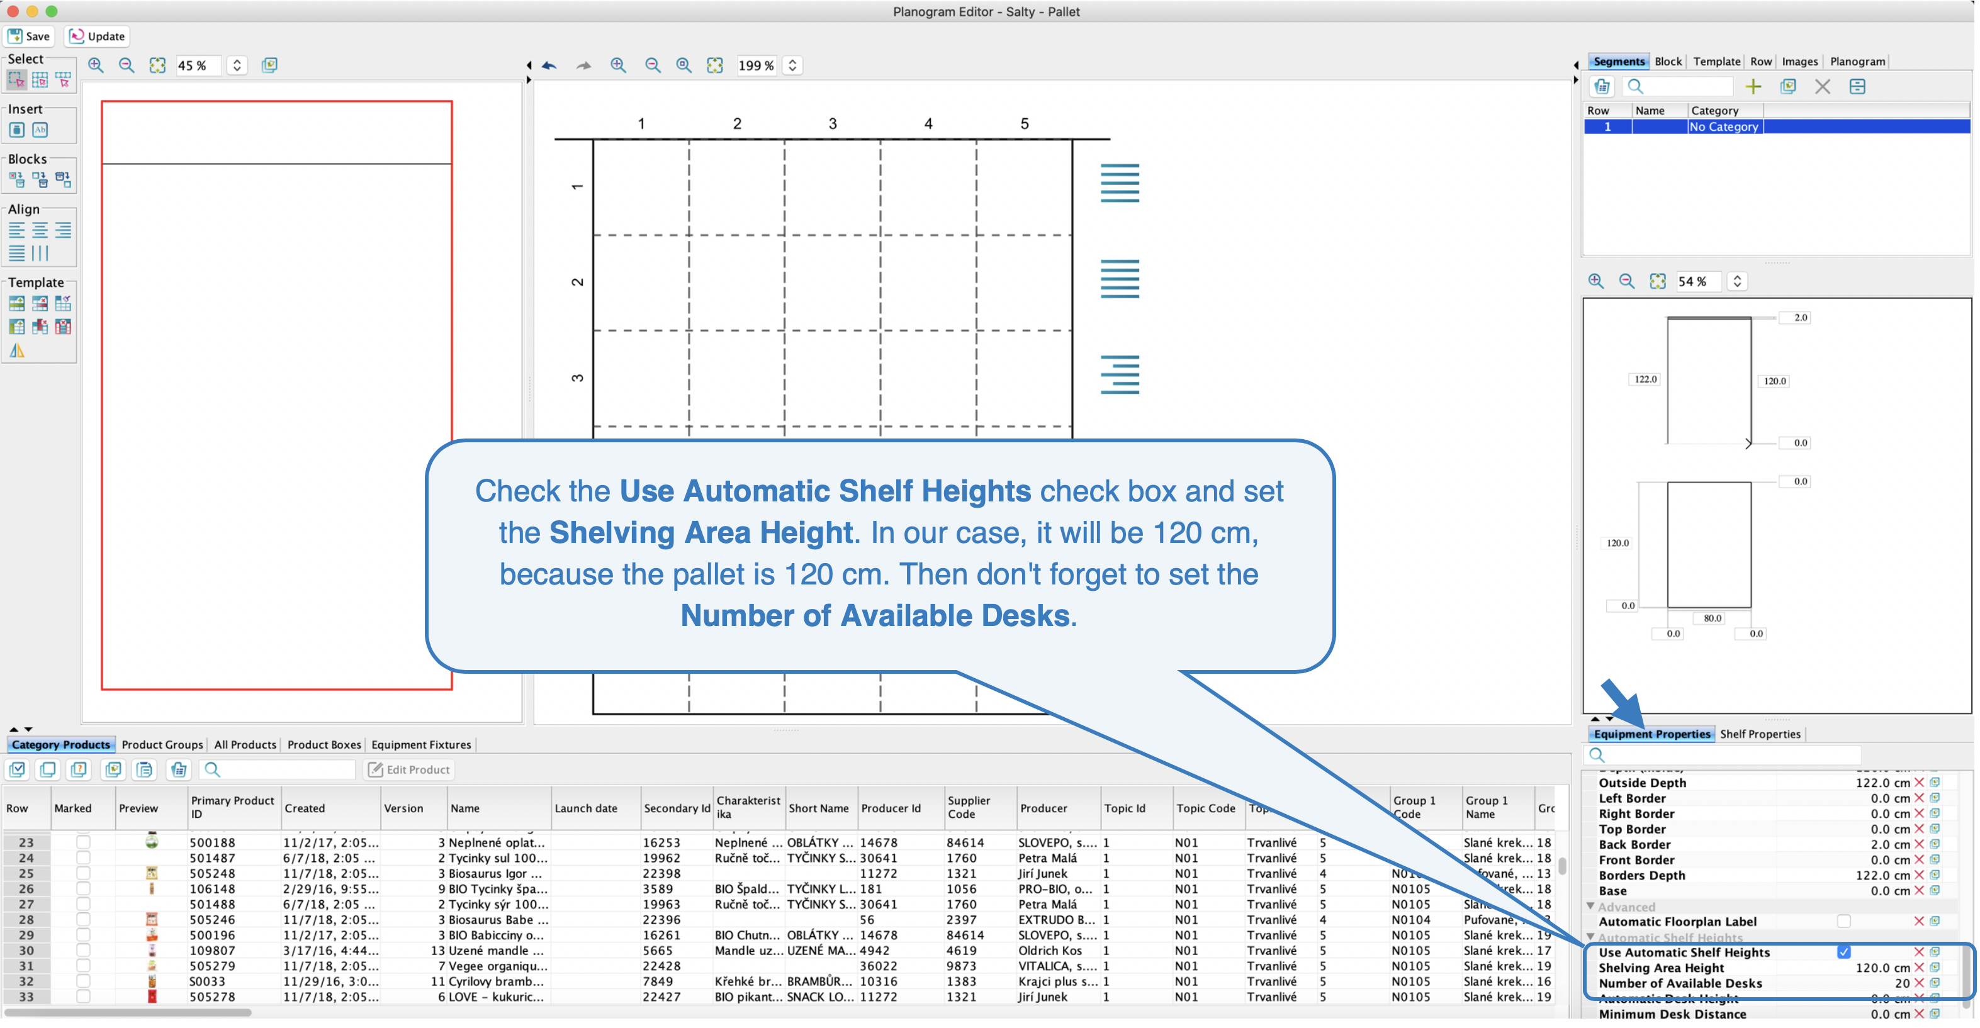Click the Insert text label icon
Image resolution: width=1980 pixels, height=1028 pixels.
40,130
